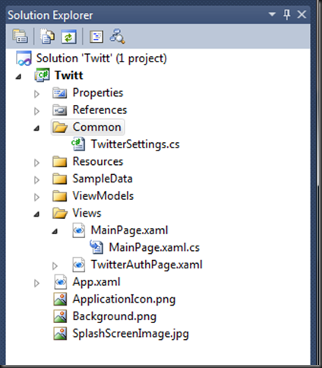Screen dimensions: 322x368
Task: Click the Properties toolbar icon
Action: click(20, 36)
